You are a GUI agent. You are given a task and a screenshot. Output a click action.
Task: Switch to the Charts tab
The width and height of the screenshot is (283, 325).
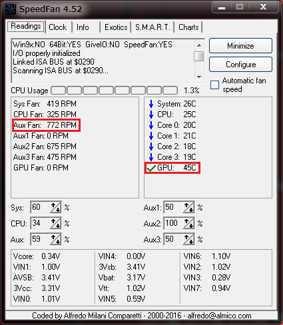pyautogui.click(x=188, y=27)
